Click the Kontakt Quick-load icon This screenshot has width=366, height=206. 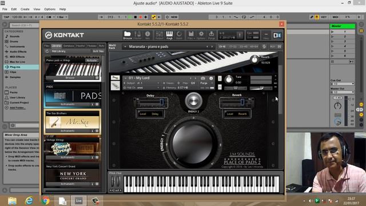pos(179,35)
